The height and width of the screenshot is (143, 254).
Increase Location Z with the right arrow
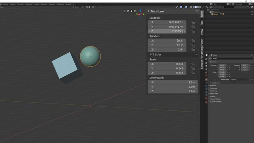click(x=185, y=31)
